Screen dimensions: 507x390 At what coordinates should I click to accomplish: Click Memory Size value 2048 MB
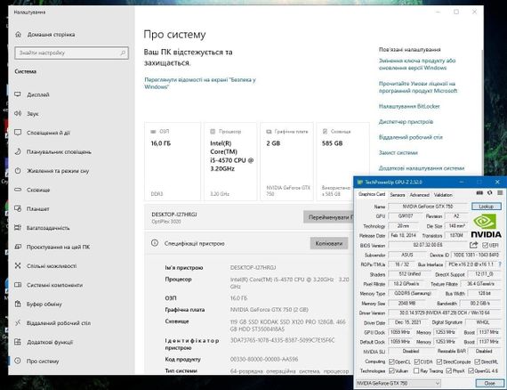coord(407,304)
